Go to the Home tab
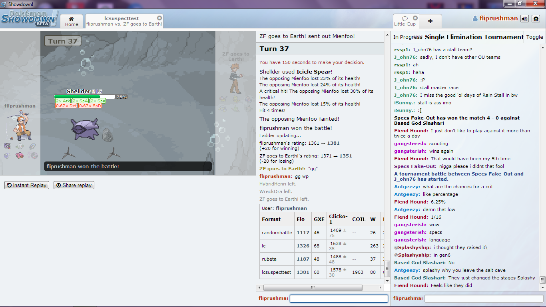 coord(72,21)
